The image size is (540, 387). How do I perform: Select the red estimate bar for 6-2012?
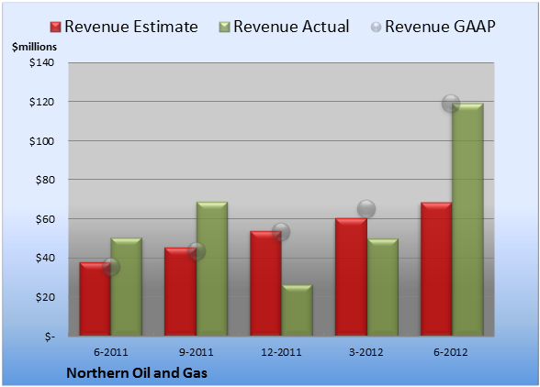(436, 269)
